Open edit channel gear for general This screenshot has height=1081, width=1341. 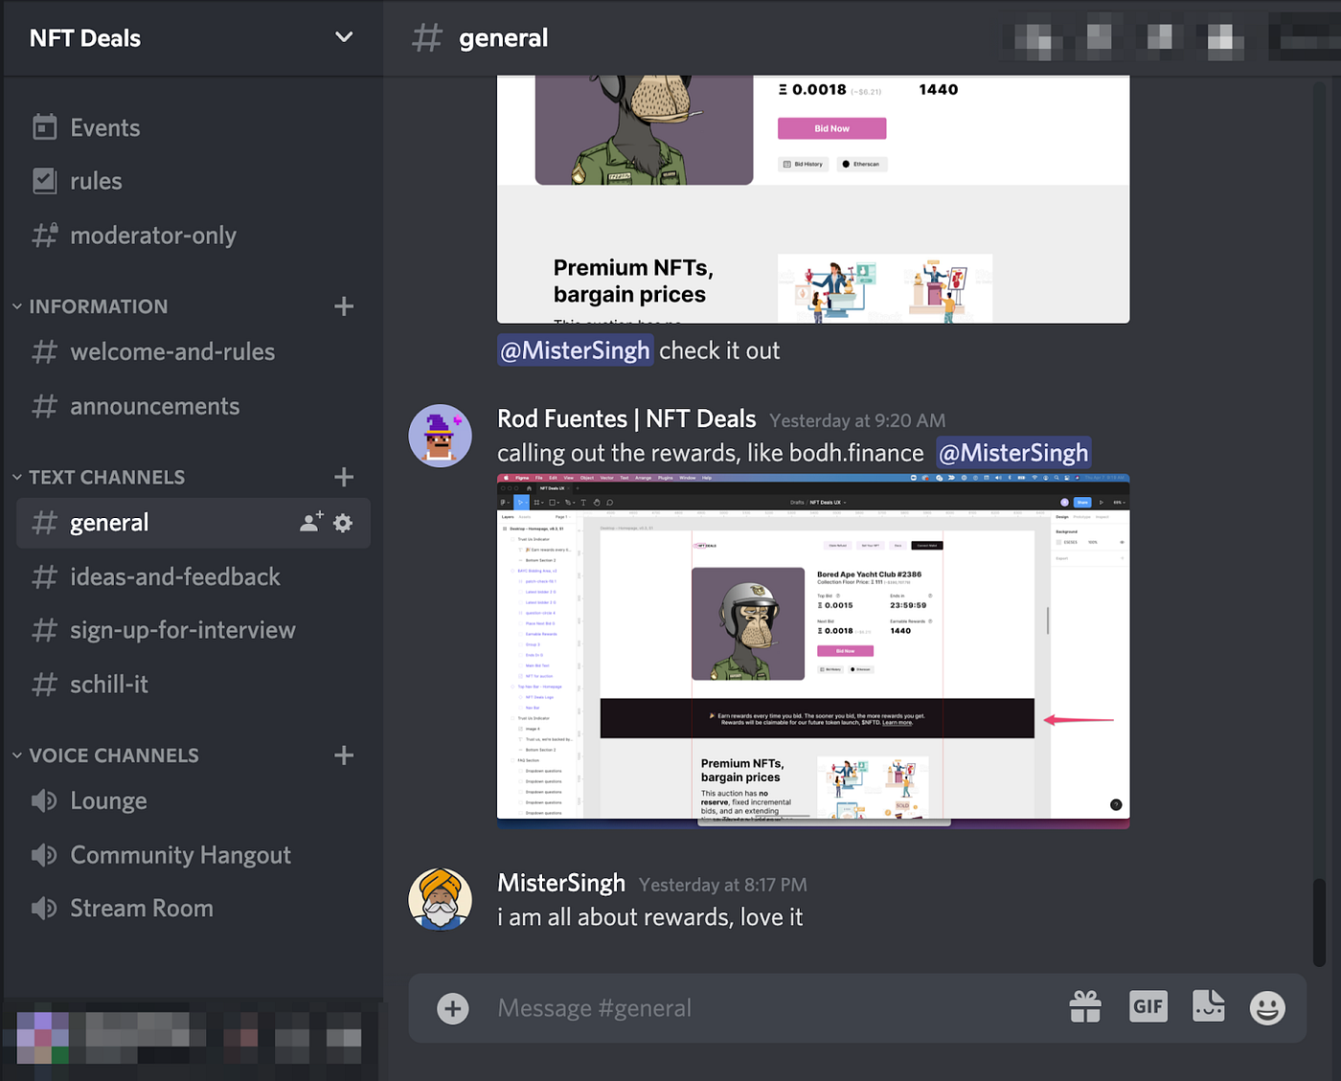click(343, 523)
